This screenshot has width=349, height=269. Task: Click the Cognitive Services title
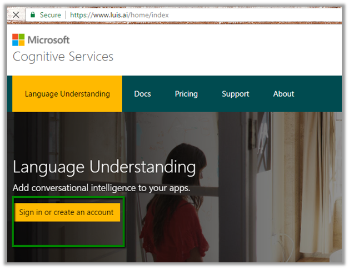[63, 57]
